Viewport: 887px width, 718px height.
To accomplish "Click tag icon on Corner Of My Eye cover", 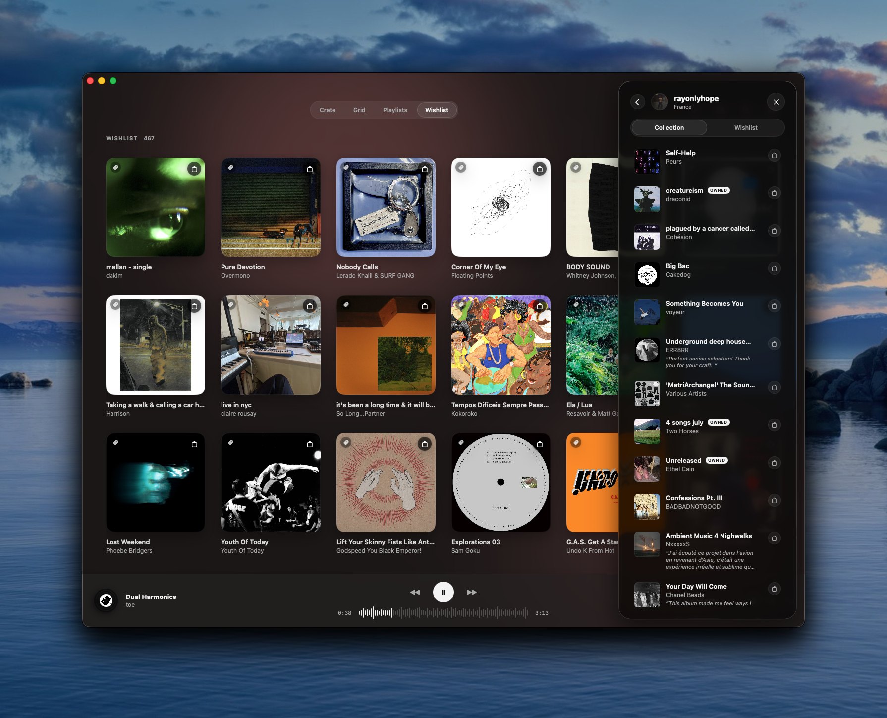I will [461, 168].
